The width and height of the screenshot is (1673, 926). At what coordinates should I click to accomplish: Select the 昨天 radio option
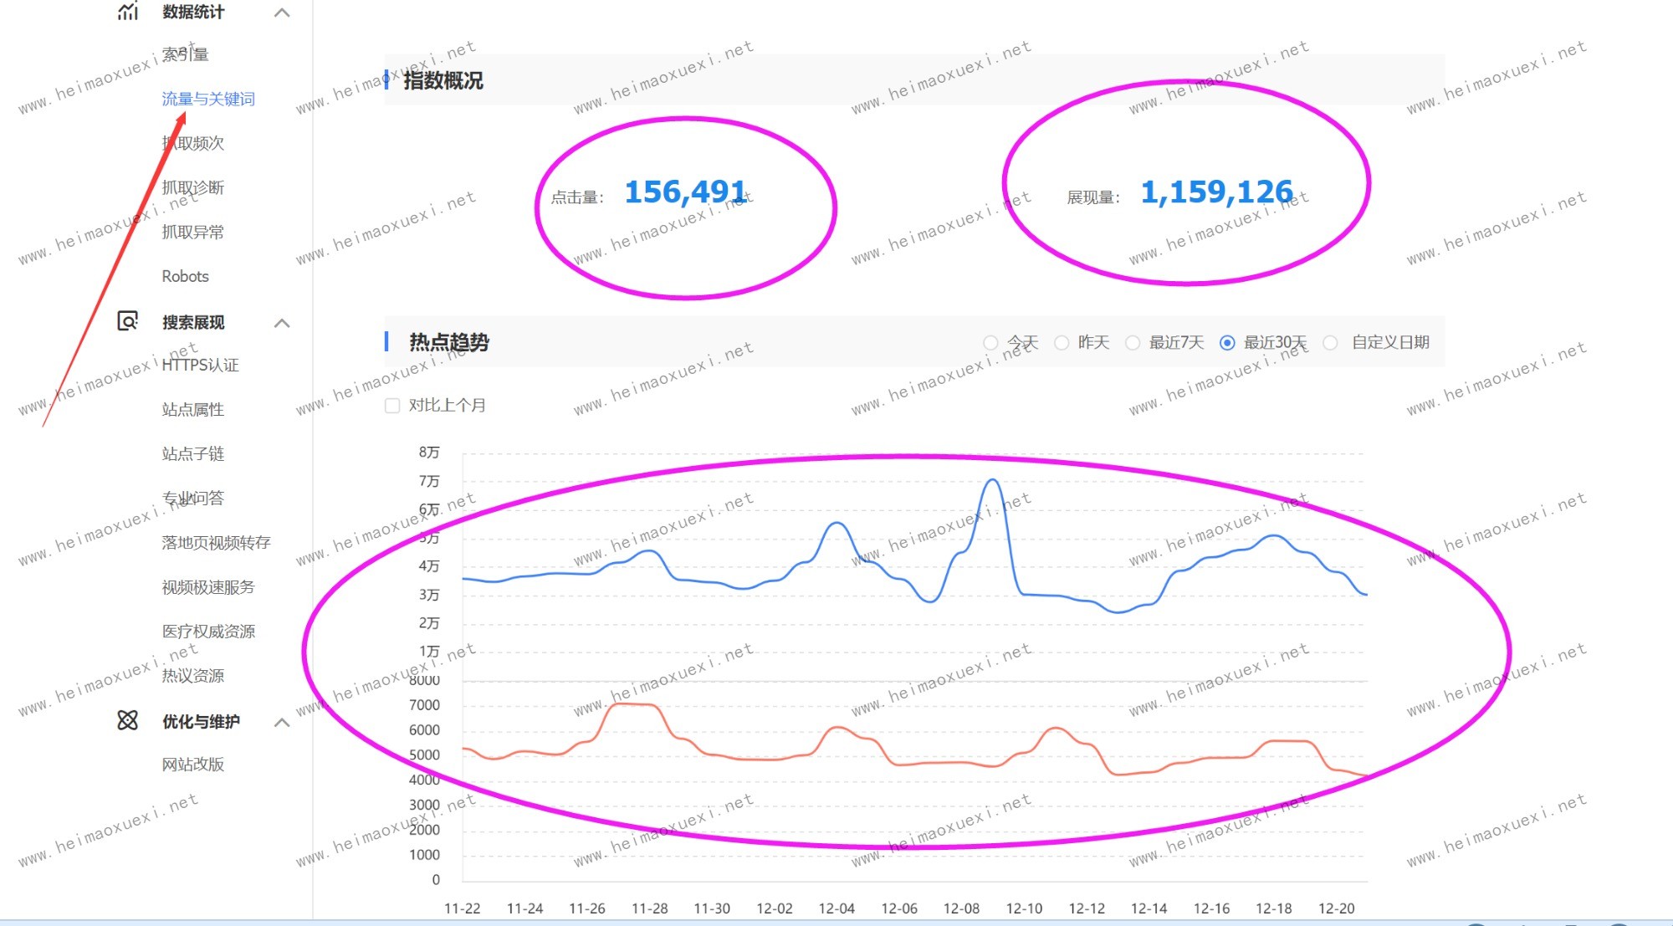pos(1062,343)
